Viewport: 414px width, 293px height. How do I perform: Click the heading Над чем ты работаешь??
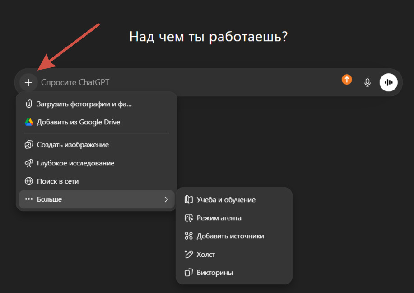[208, 37]
